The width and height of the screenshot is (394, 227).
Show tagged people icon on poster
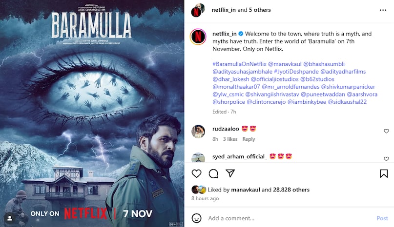coord(10,218)
